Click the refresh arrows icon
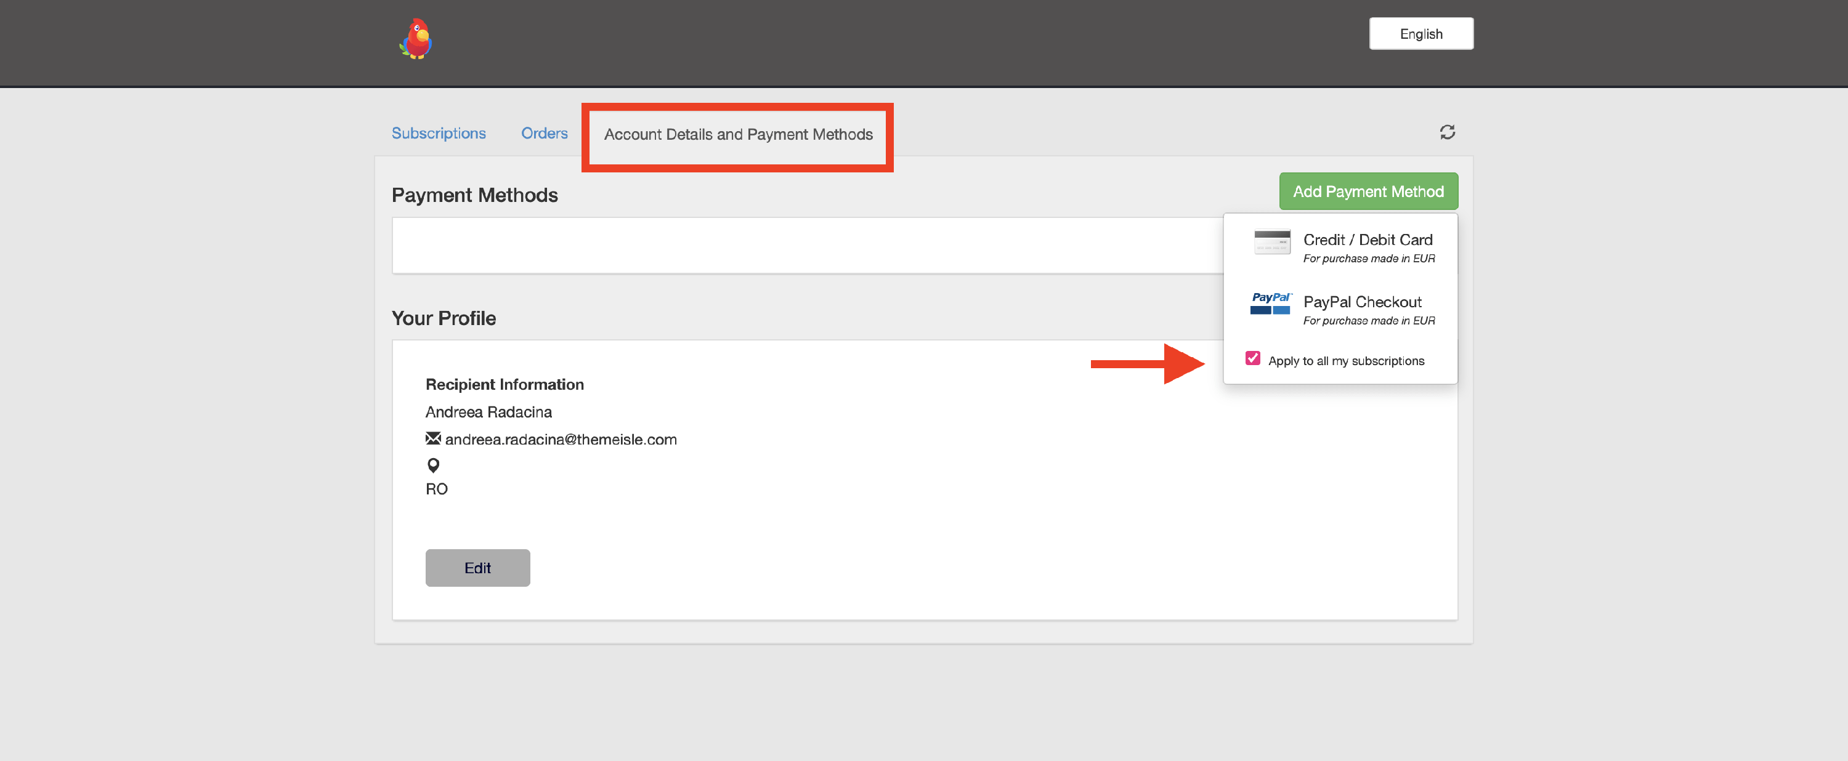 pos(1447,132)
